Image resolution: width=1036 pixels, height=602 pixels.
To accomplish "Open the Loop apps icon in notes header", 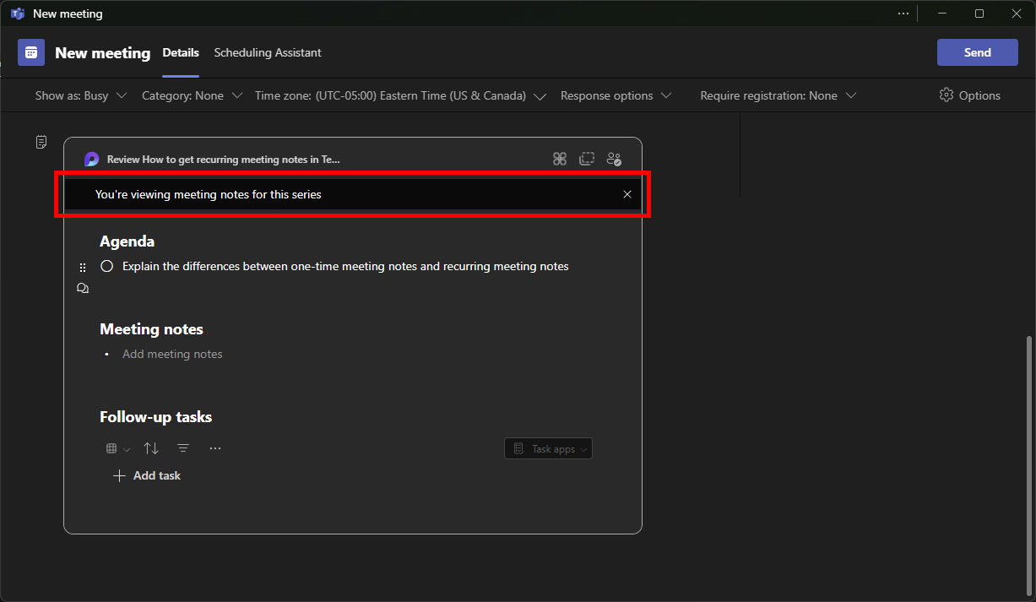I will 559,159.
